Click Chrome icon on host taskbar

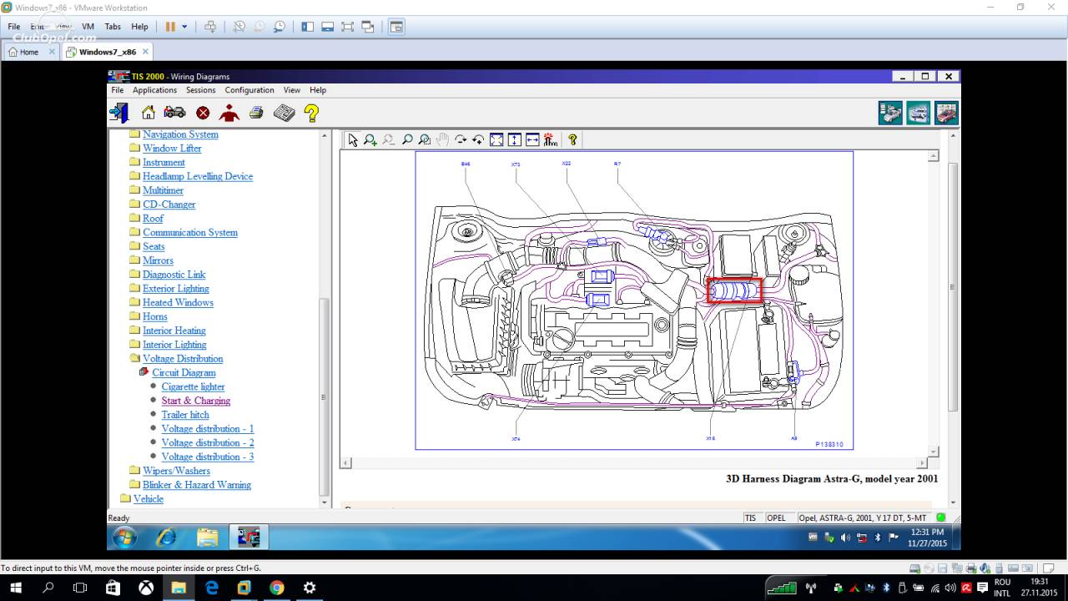(276, 588)
